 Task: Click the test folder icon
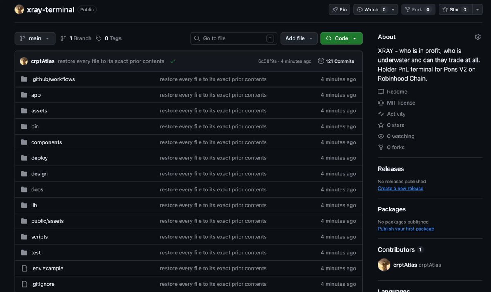pyautogui.click(x=24, y=253)
